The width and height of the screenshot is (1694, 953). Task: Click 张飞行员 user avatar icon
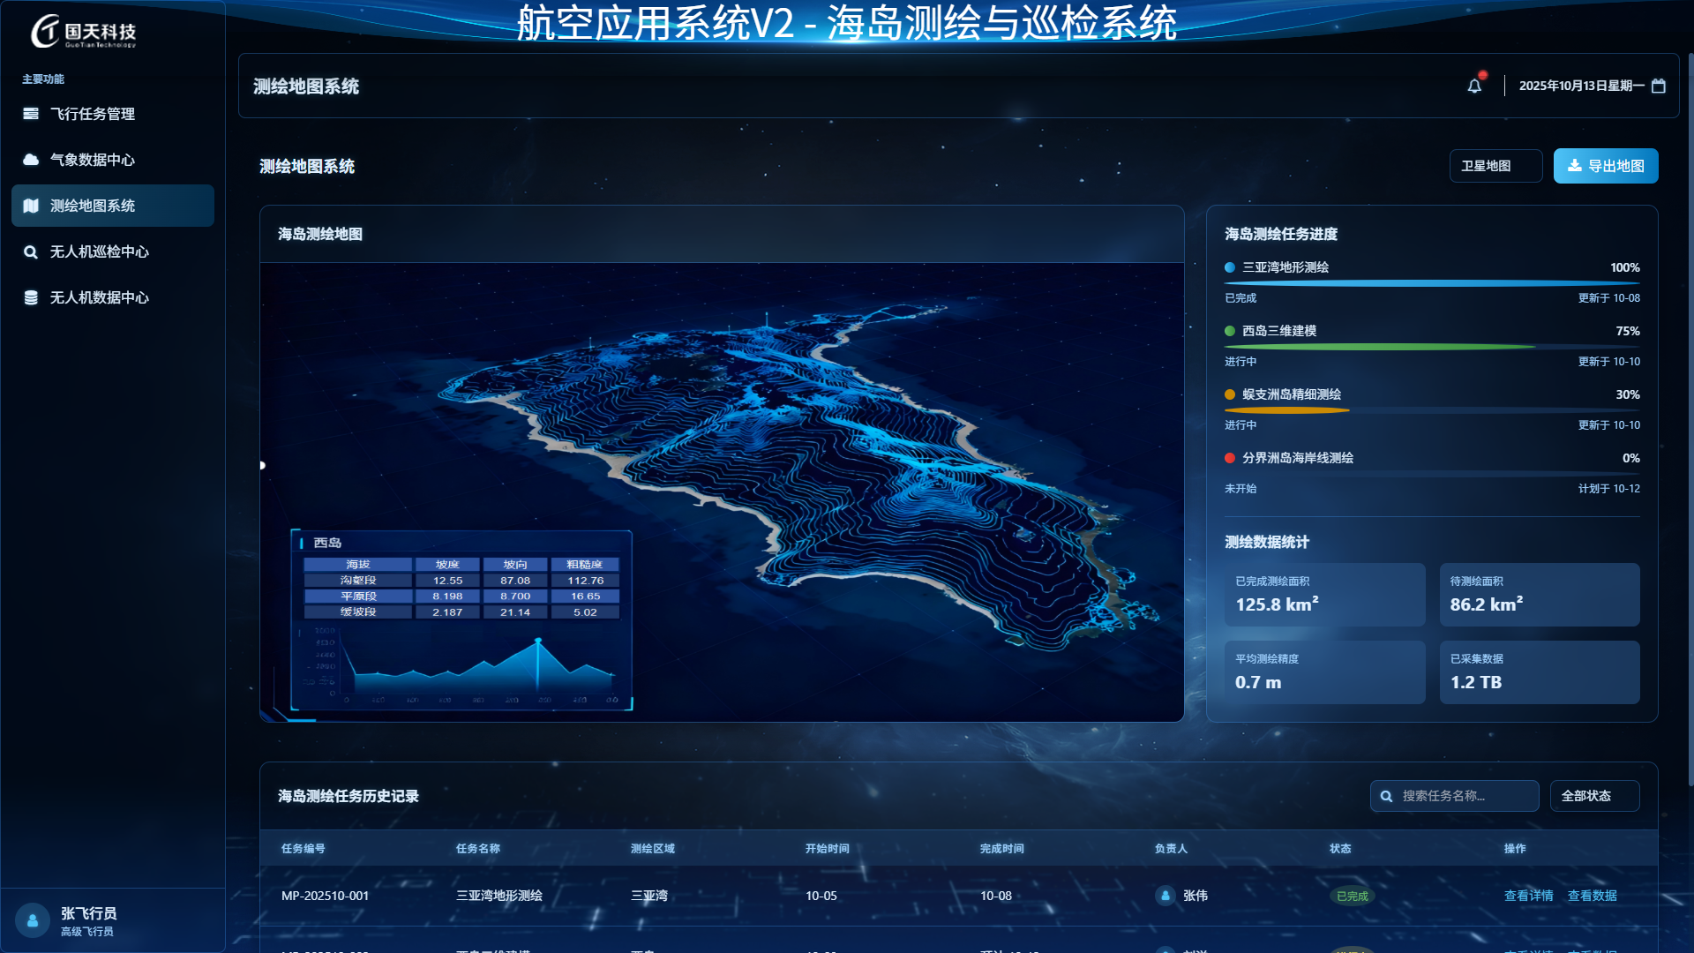33,920
